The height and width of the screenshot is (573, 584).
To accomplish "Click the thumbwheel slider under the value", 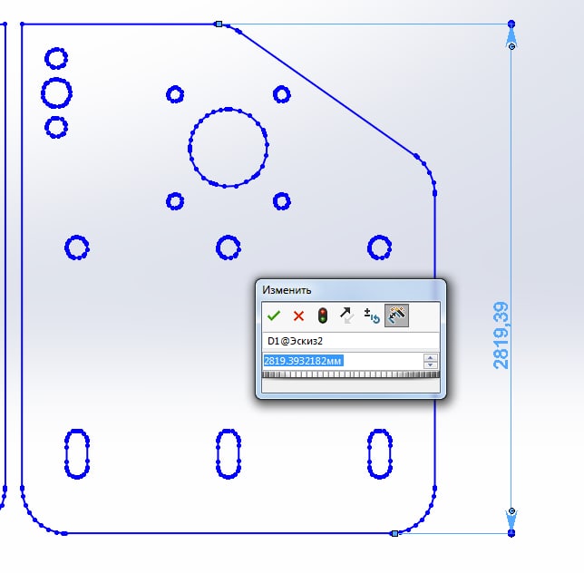I will coord(351,374).
